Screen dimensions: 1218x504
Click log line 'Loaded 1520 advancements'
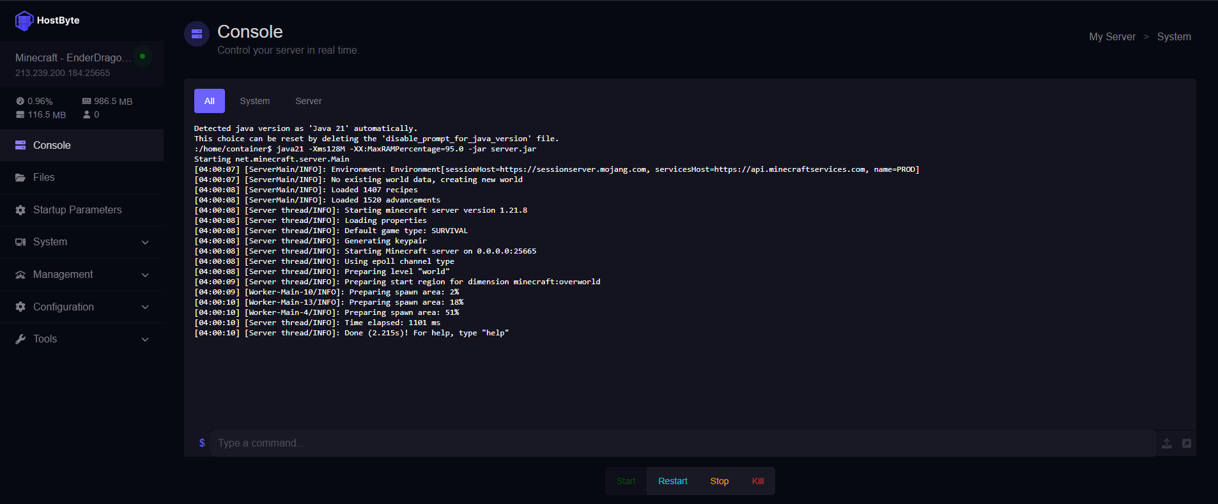pyautogui.click(x=317, y=200)
